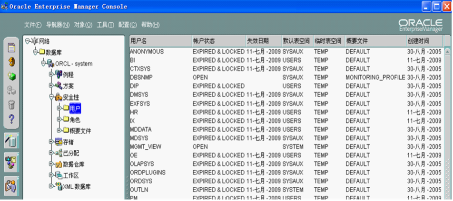Screen dimensions: 453x201
Task: Click the network node icon in tree
Action: 35,41
